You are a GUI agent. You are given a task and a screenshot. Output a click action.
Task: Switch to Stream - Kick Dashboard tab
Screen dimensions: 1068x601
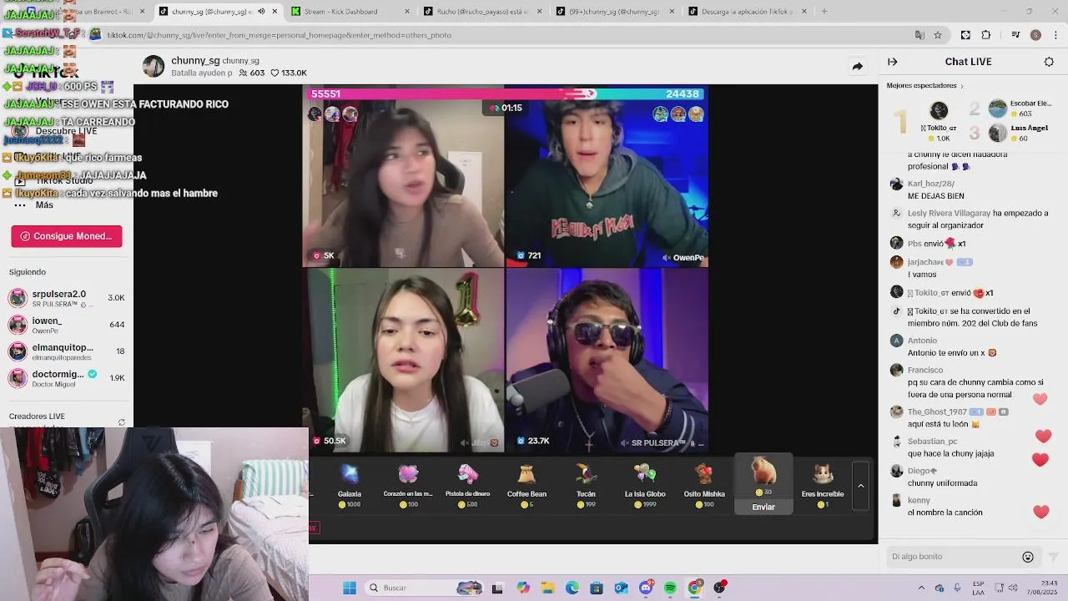coord(350,12)
